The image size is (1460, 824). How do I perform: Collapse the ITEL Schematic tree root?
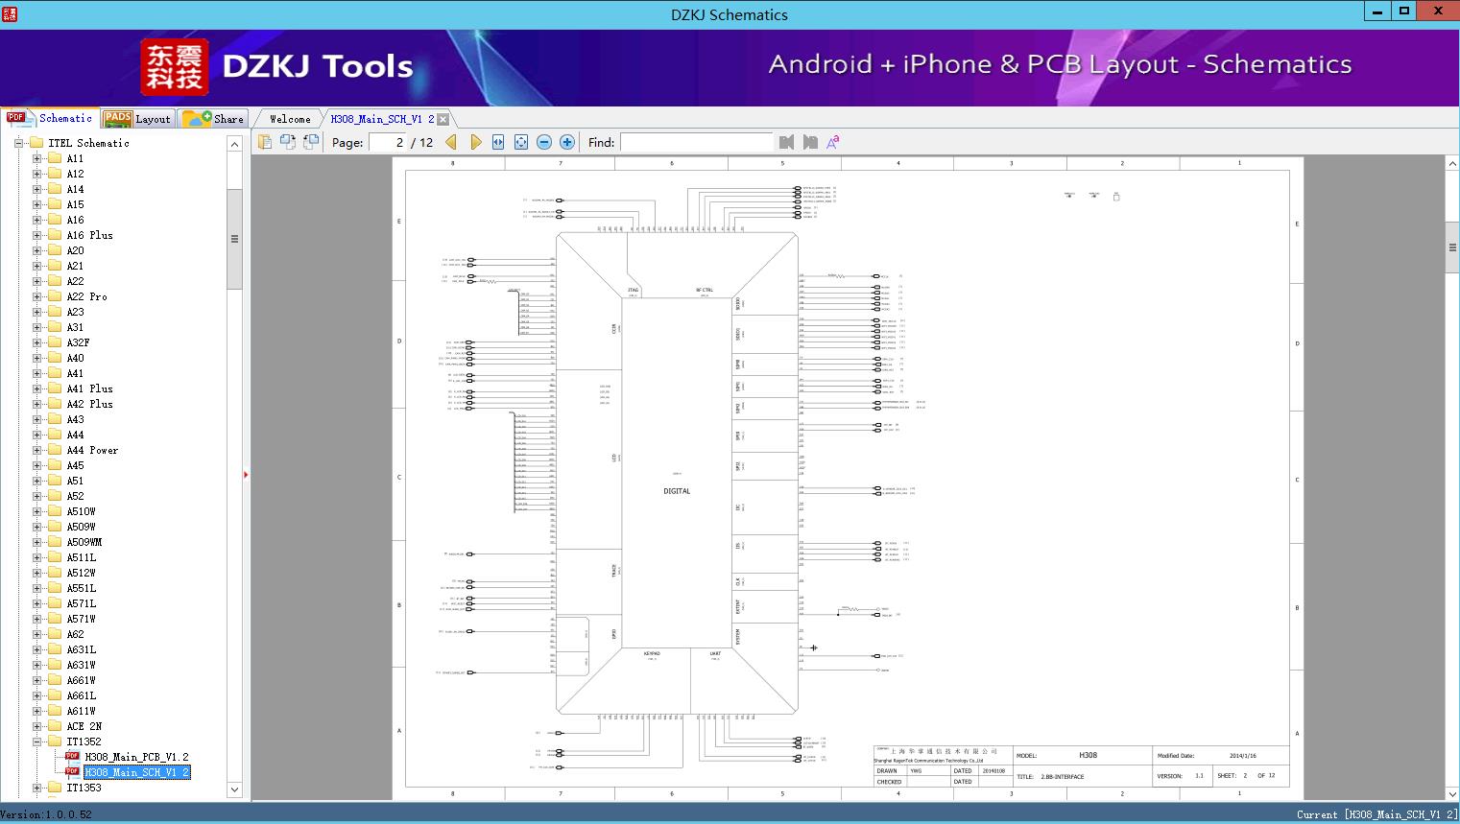coord(18,143)
